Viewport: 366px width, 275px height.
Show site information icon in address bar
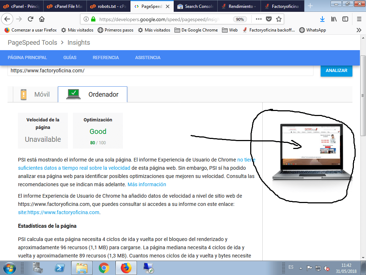86,19
